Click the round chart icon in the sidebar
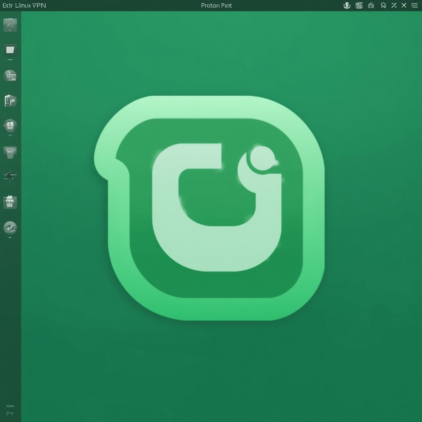 point(10,227)
